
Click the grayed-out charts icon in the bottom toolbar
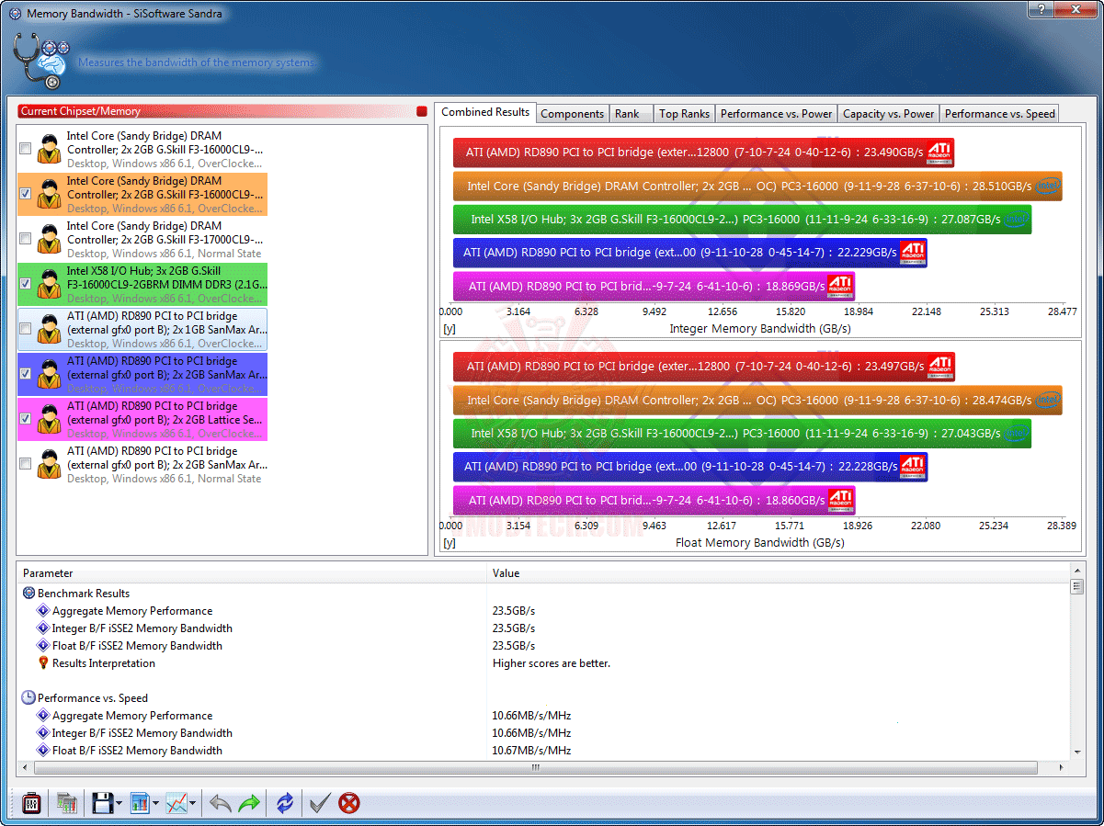click(66, 803)
